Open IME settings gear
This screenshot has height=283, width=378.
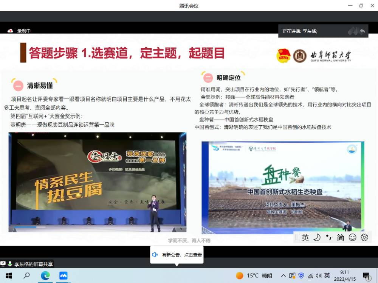(364, 237)
